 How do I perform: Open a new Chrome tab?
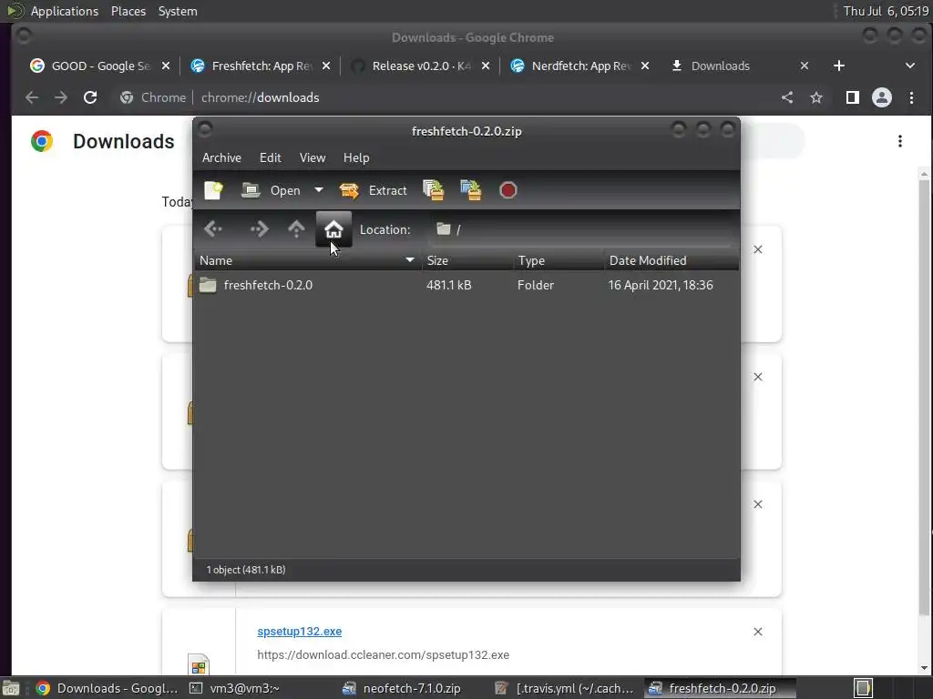click(839, 66)
